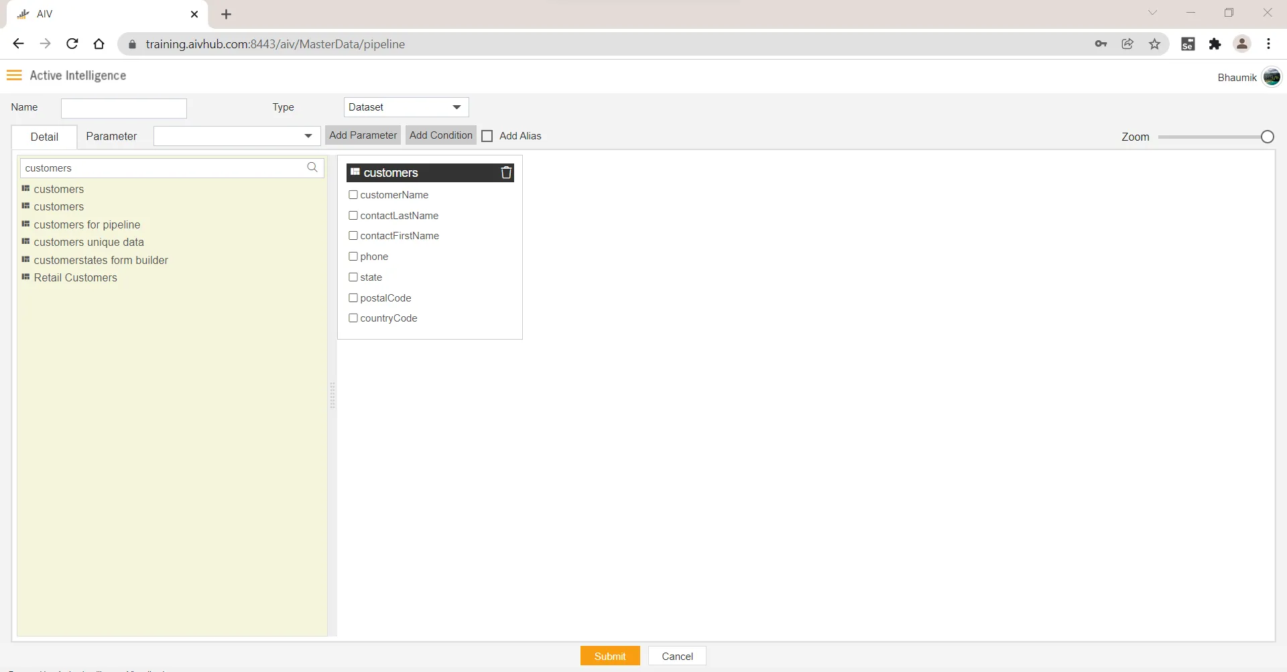Select 'customers for pipeline' in the list
The image size is (1287, 672).
(86, 224)
